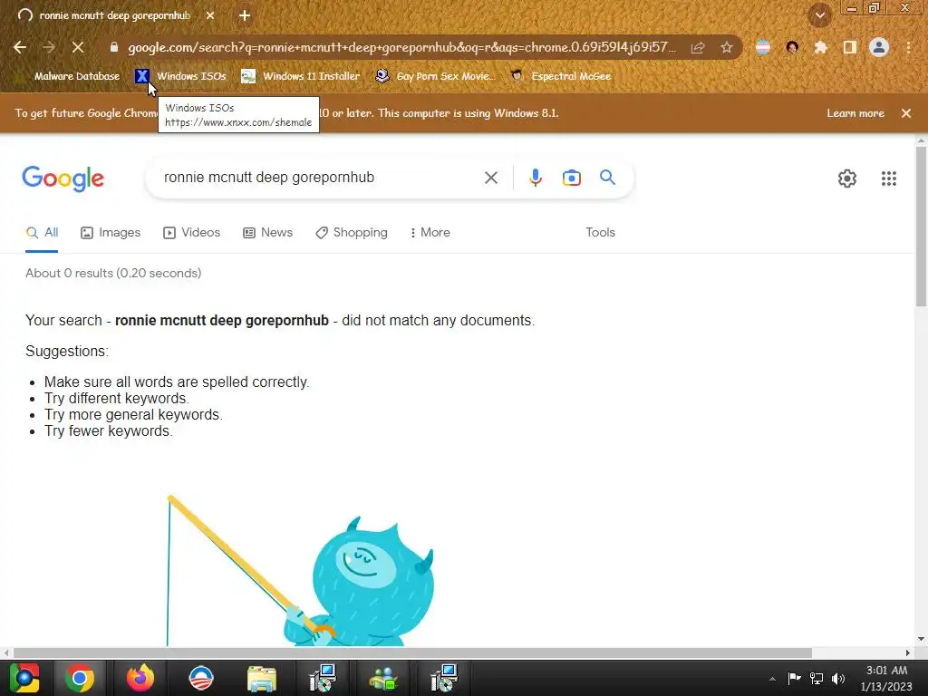The image size is (928, 696).
Task: Open the Google apps grid
Action: pos(888,179)
